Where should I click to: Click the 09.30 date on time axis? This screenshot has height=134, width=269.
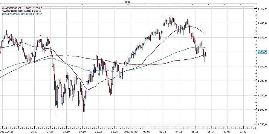82,131
